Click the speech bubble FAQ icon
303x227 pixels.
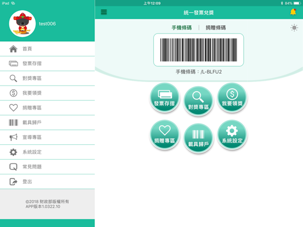point(13,167)
